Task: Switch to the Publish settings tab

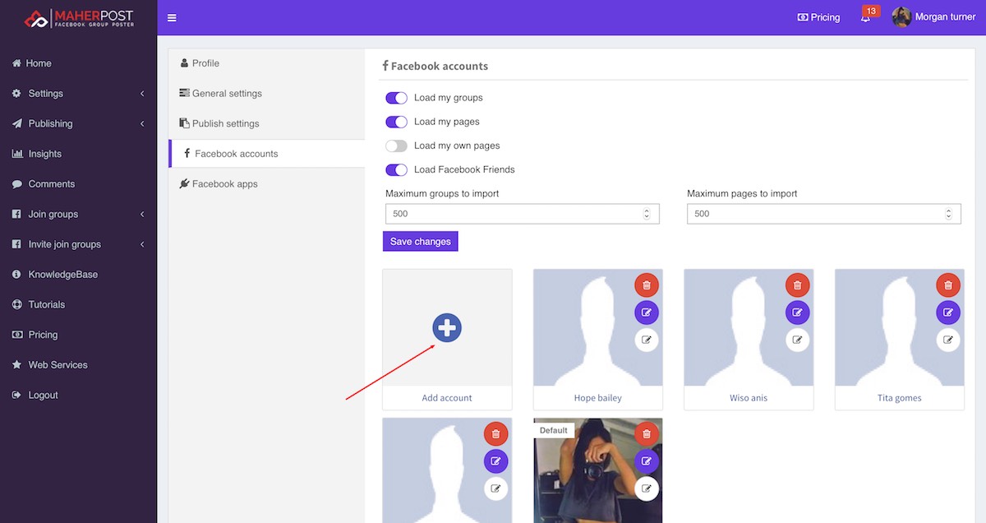Action: 267,123
